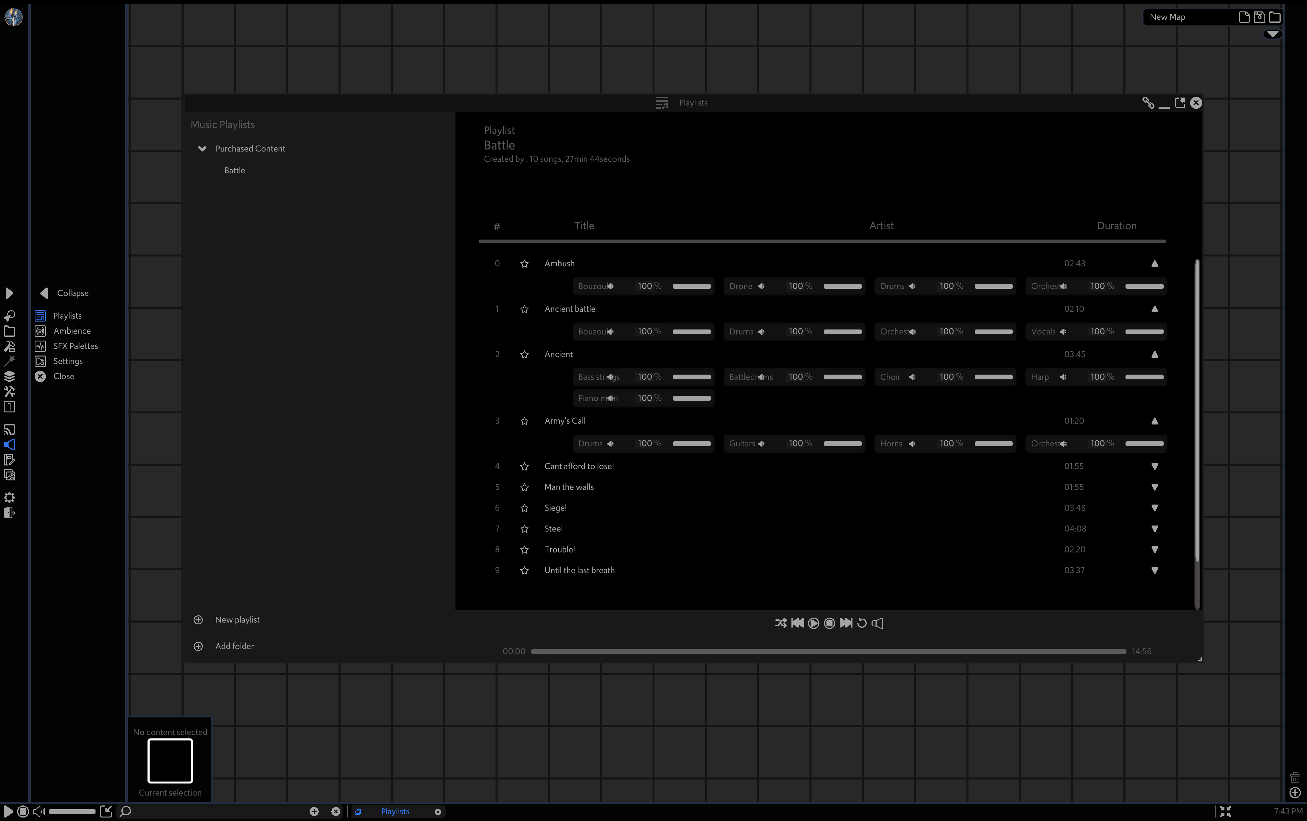
Task: Expand stems for Siege! track
Action: 1154,508
